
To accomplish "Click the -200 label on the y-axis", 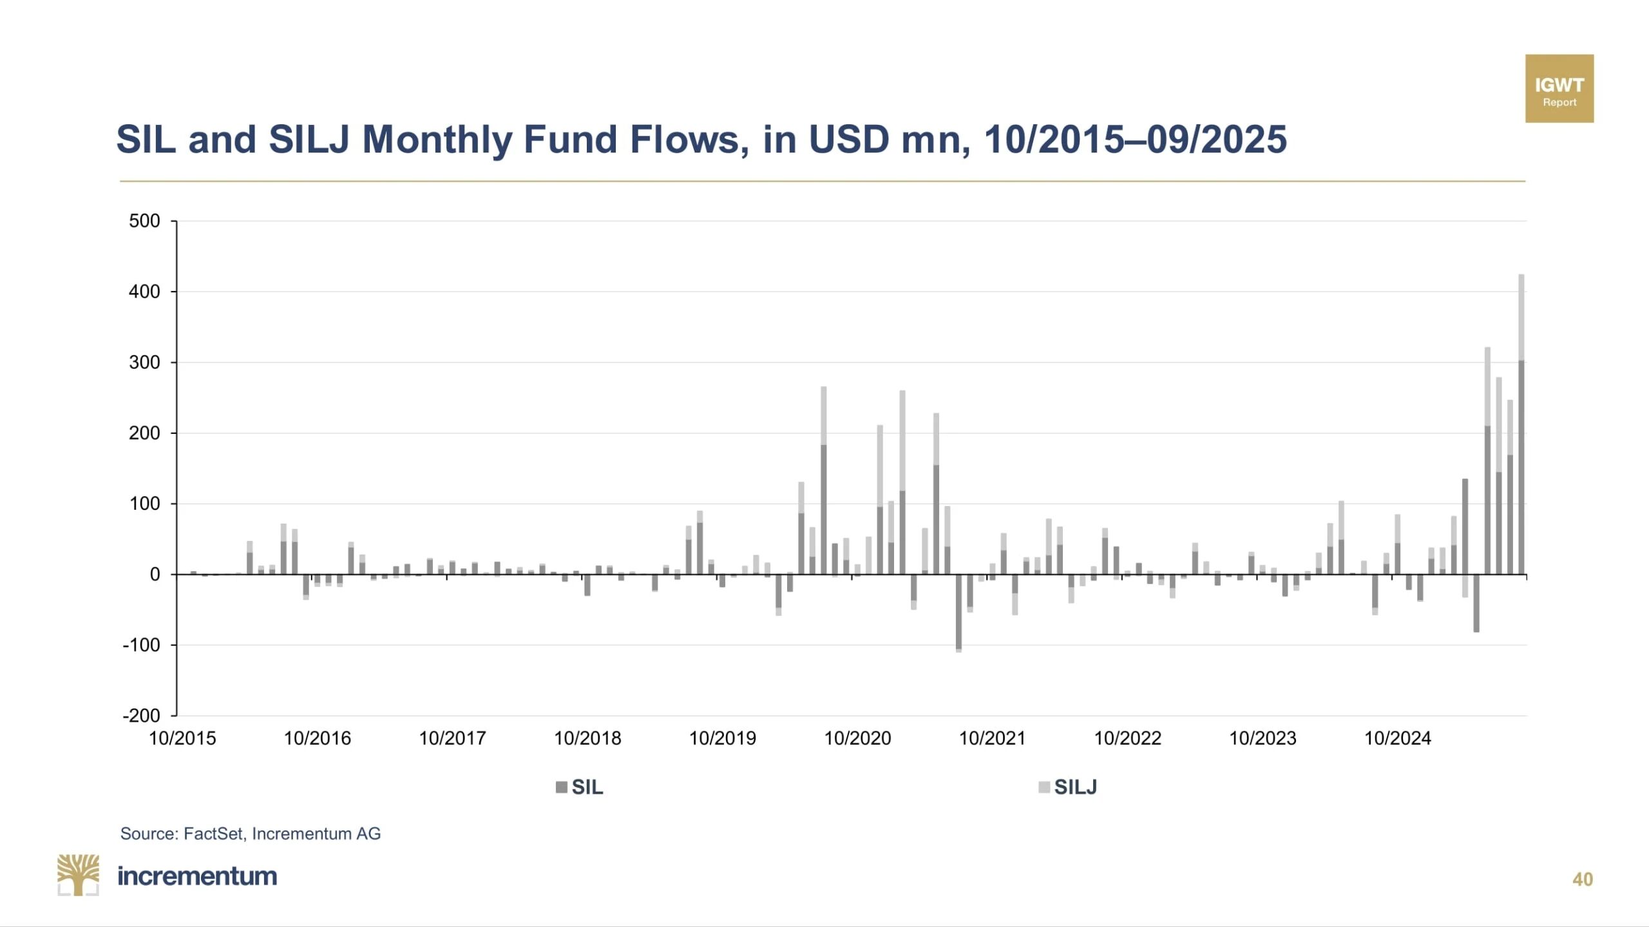I will 142,715.
